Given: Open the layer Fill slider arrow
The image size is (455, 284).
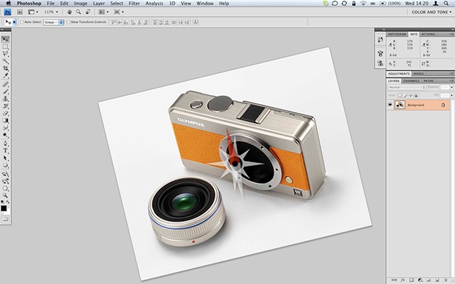Looking at the screenshot, I should [x=451, y=95].
